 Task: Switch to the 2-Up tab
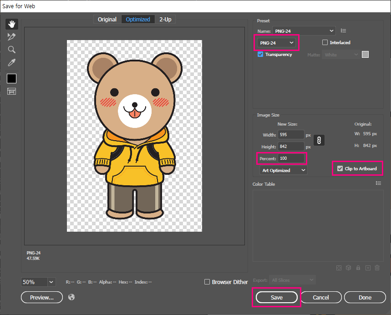[165, 20]
